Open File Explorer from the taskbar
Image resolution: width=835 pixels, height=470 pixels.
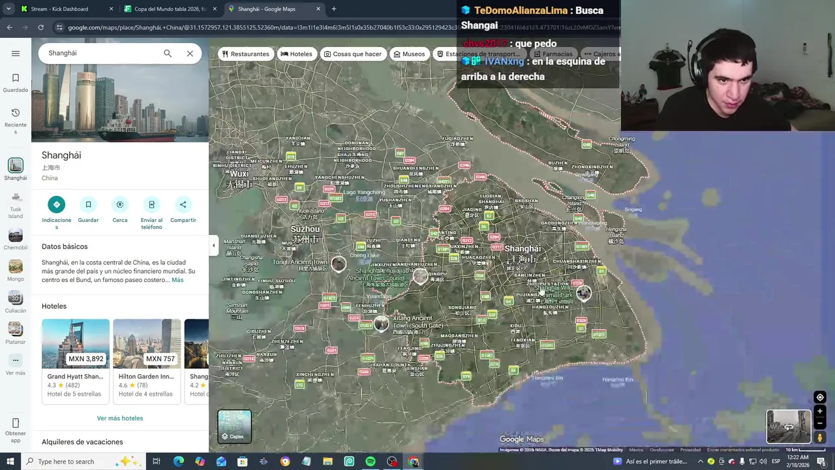point(327,462)
